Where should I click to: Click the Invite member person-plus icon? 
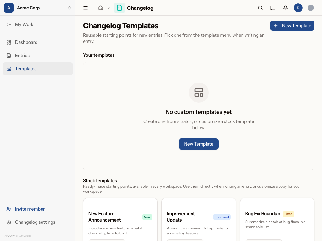pyautogui.click(x=8, y=209)
